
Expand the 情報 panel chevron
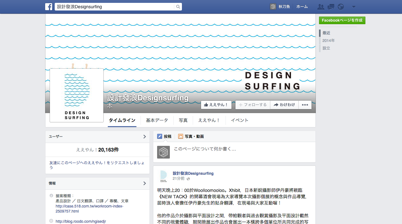coord(144,183)
